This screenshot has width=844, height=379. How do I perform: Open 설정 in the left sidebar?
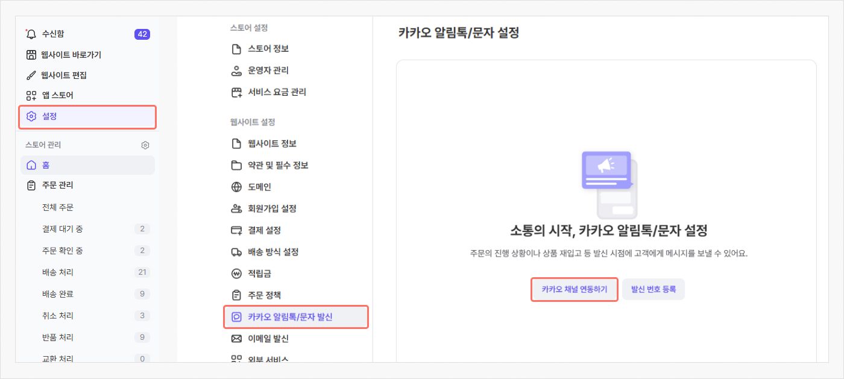87,117
